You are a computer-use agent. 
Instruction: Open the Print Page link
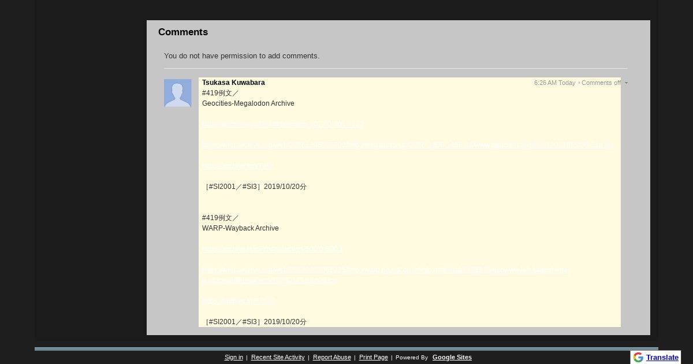pos(374,357)
